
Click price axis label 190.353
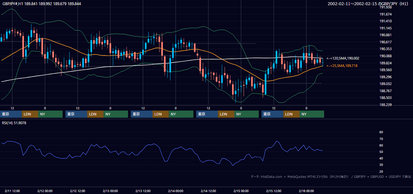[386, 49]
